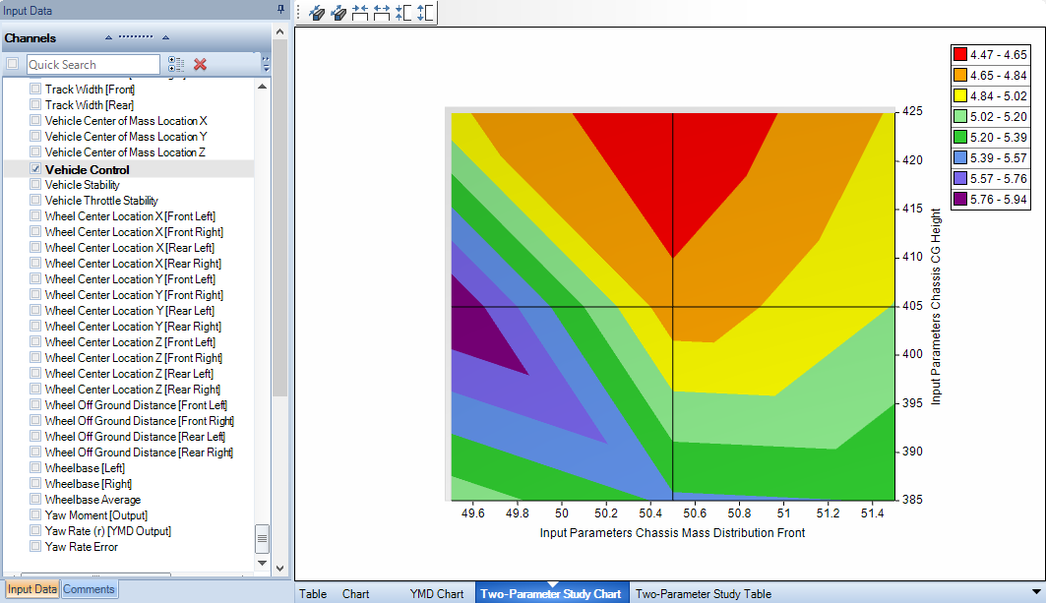Toggle the select-all checkbox beside Quick Search
1046x603 pixels.
[12, 64]
